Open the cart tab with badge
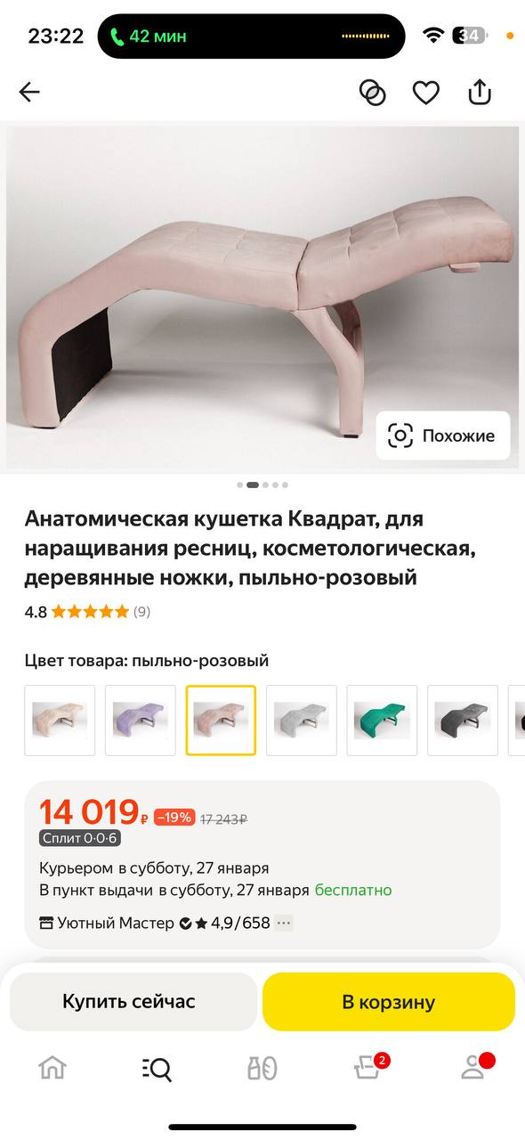The height and width of the screenshot is (1140, 525). pos(368,1066)
